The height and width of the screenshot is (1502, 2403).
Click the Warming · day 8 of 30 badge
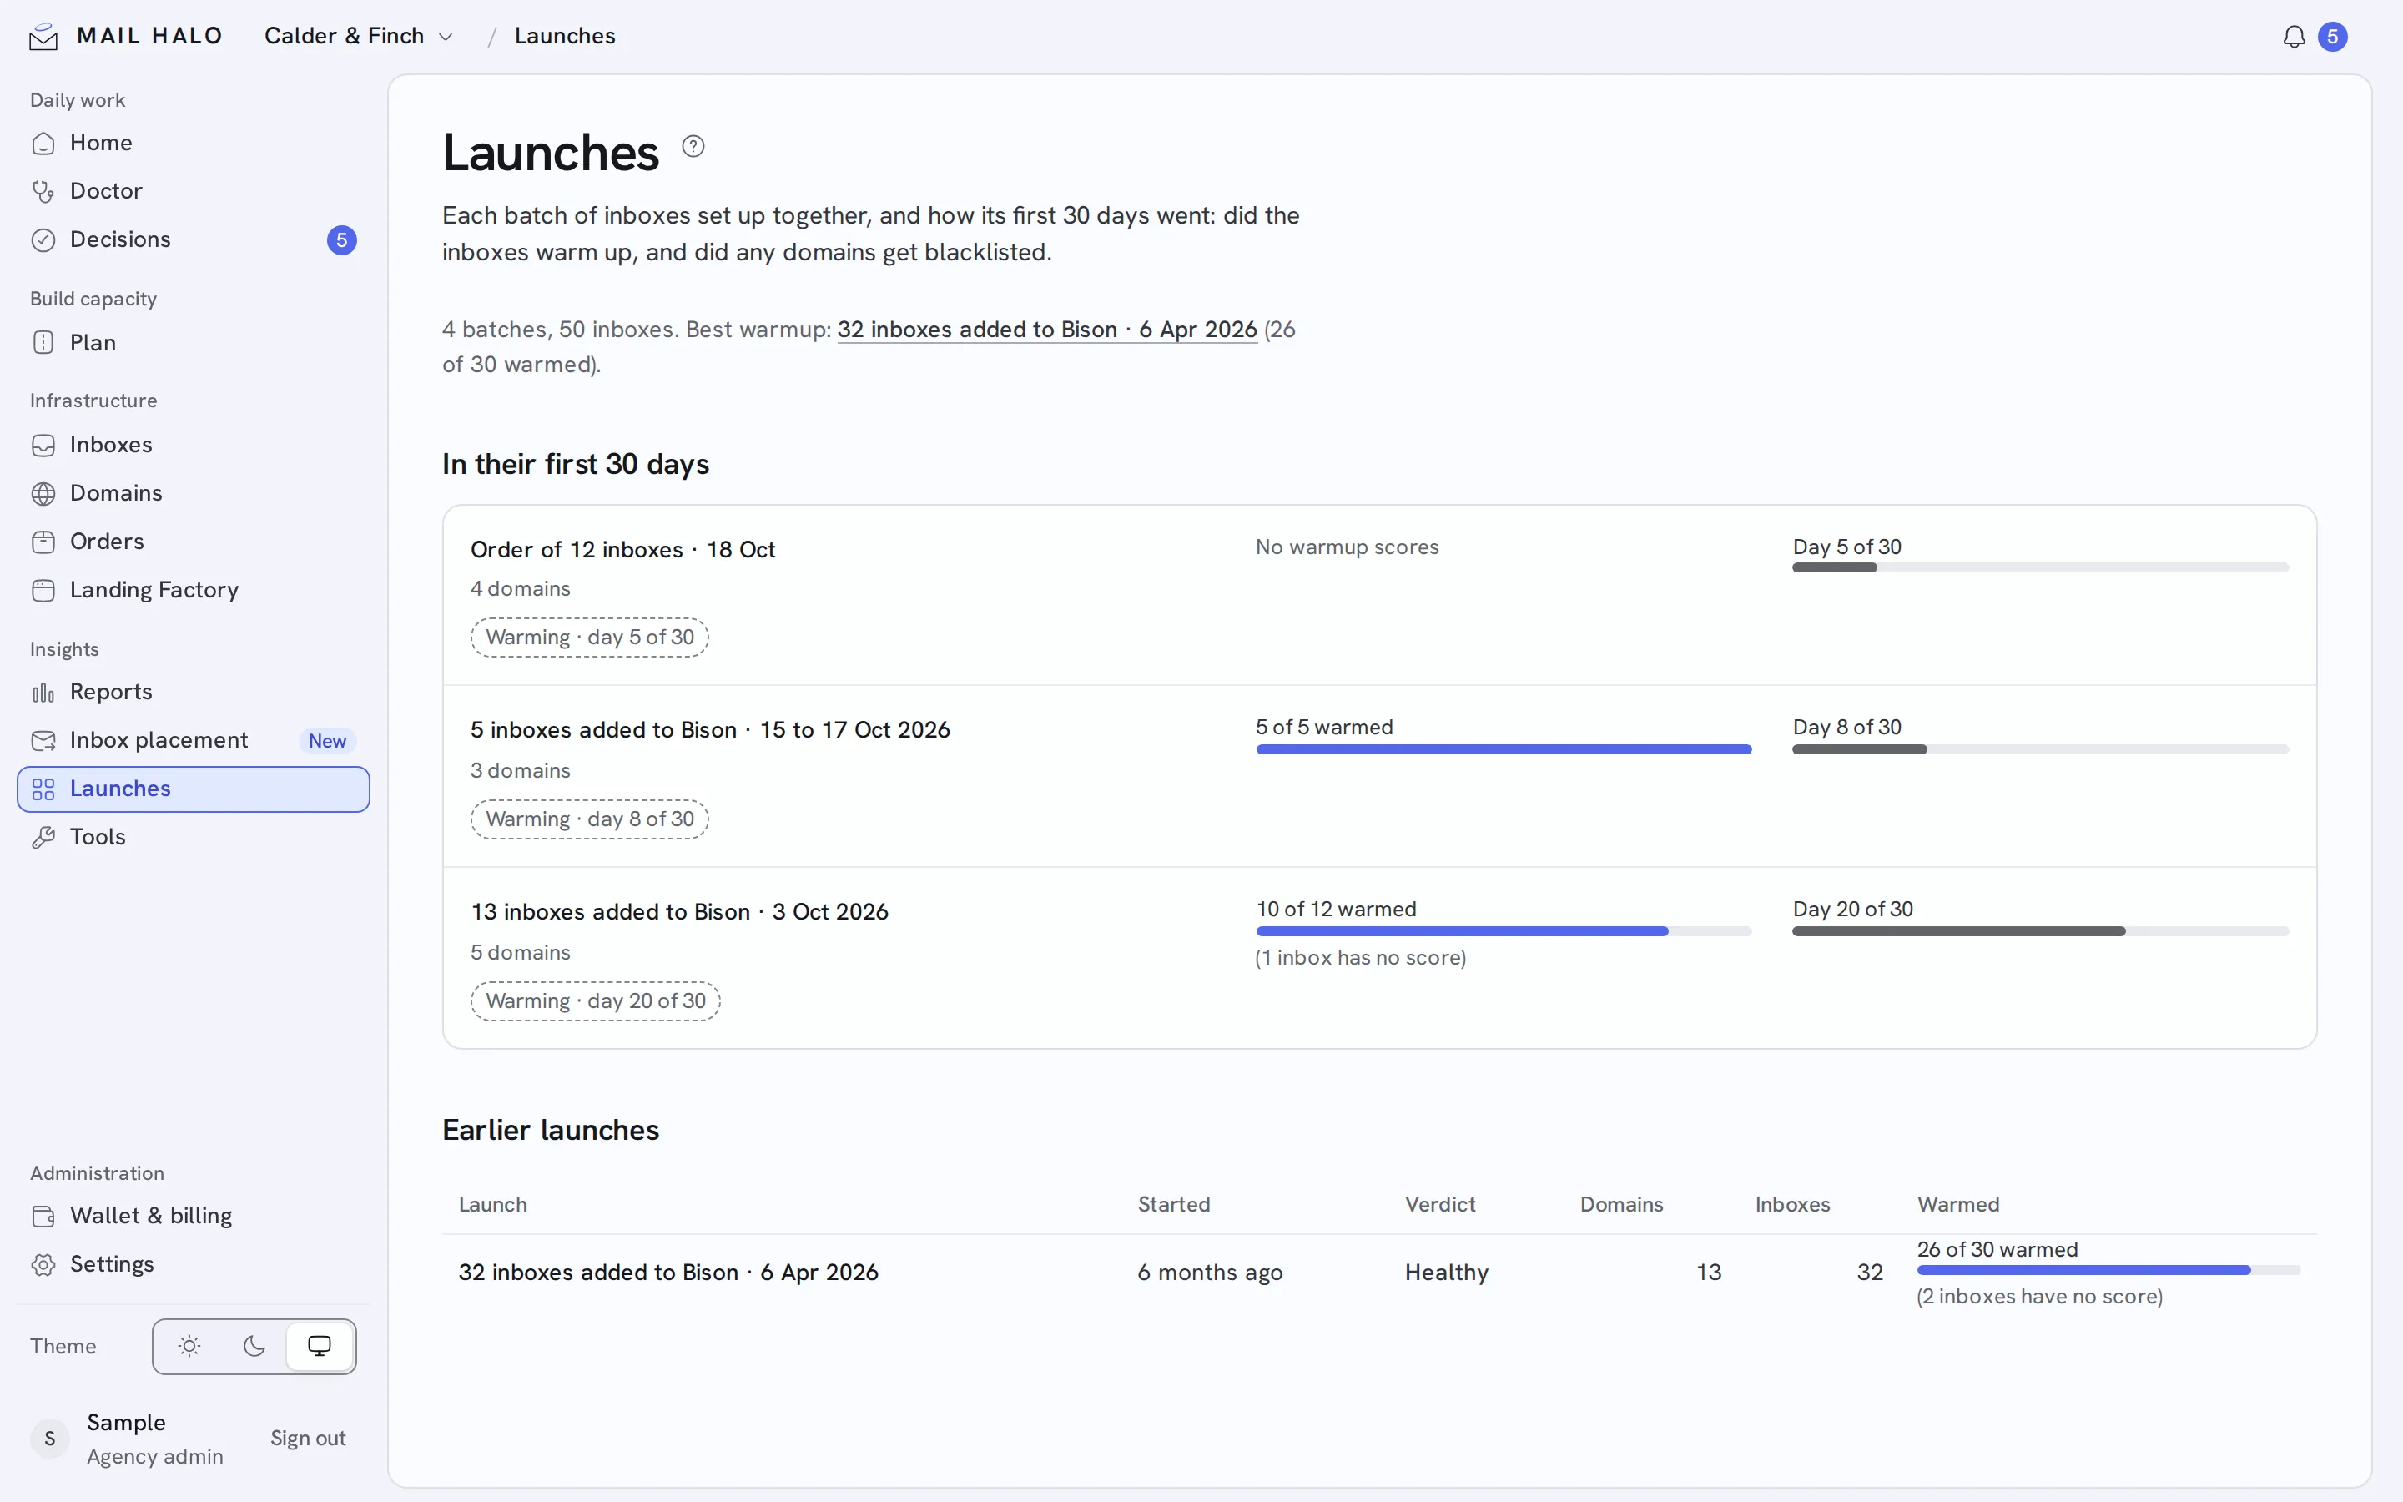point(590,819)
